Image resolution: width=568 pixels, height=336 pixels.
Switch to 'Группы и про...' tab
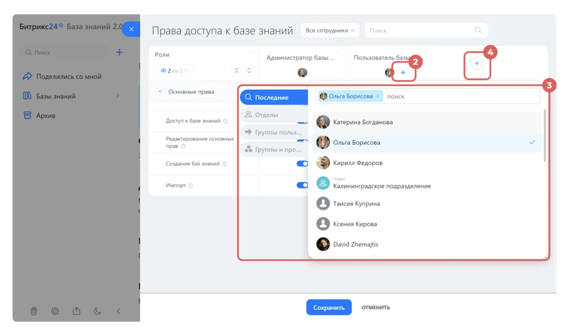click(x=274, y=149)
